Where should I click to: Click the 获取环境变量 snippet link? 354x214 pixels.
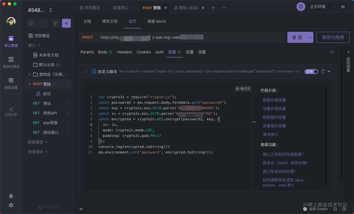(x=274, y=100)
